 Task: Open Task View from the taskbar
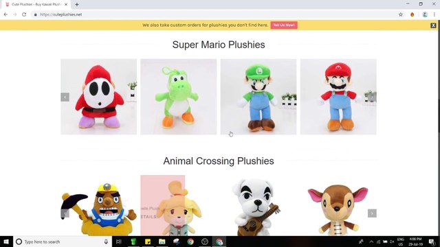(119, 242)
